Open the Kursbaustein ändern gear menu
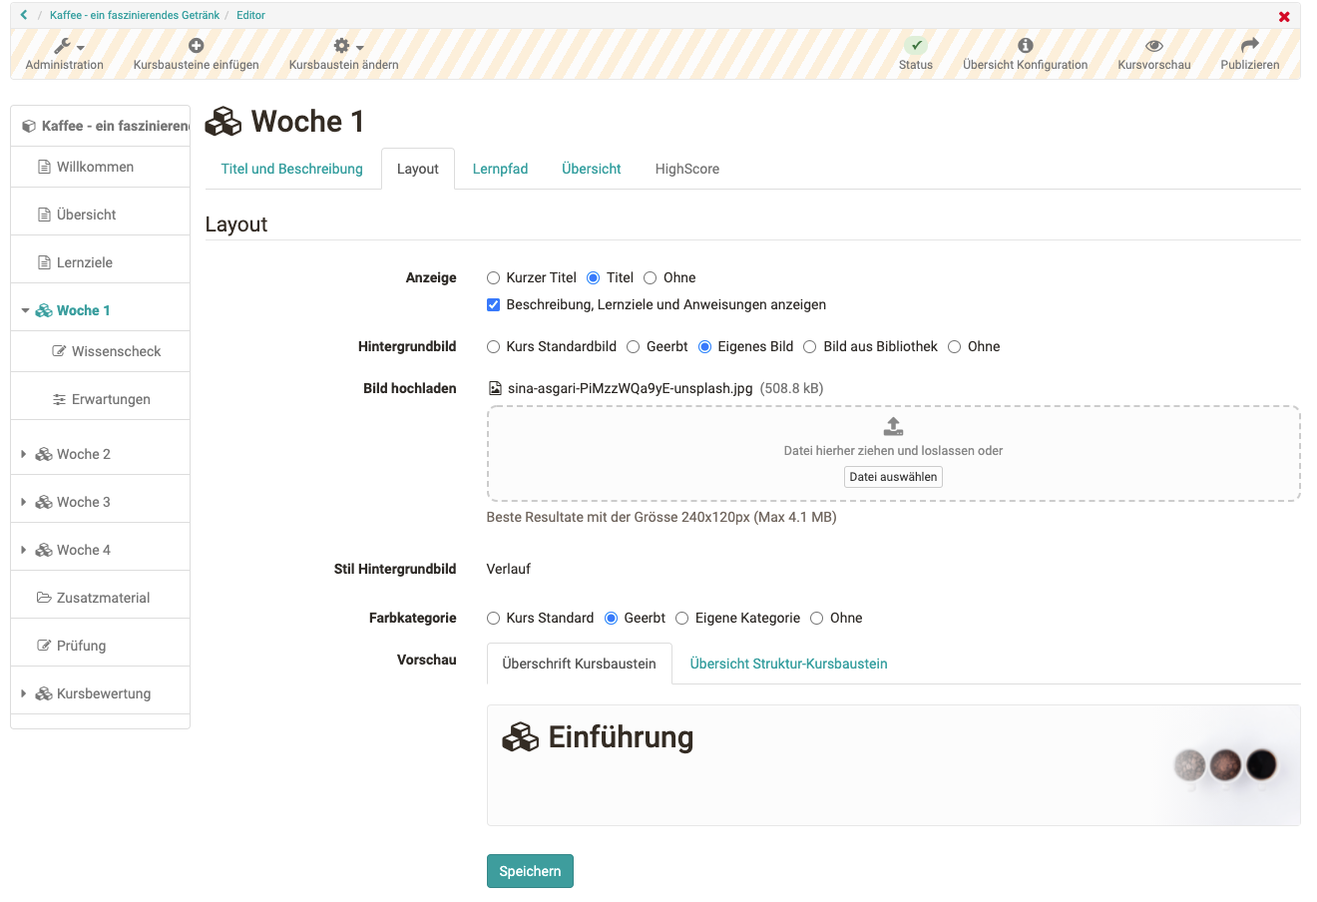 click(x=344, y=46)
